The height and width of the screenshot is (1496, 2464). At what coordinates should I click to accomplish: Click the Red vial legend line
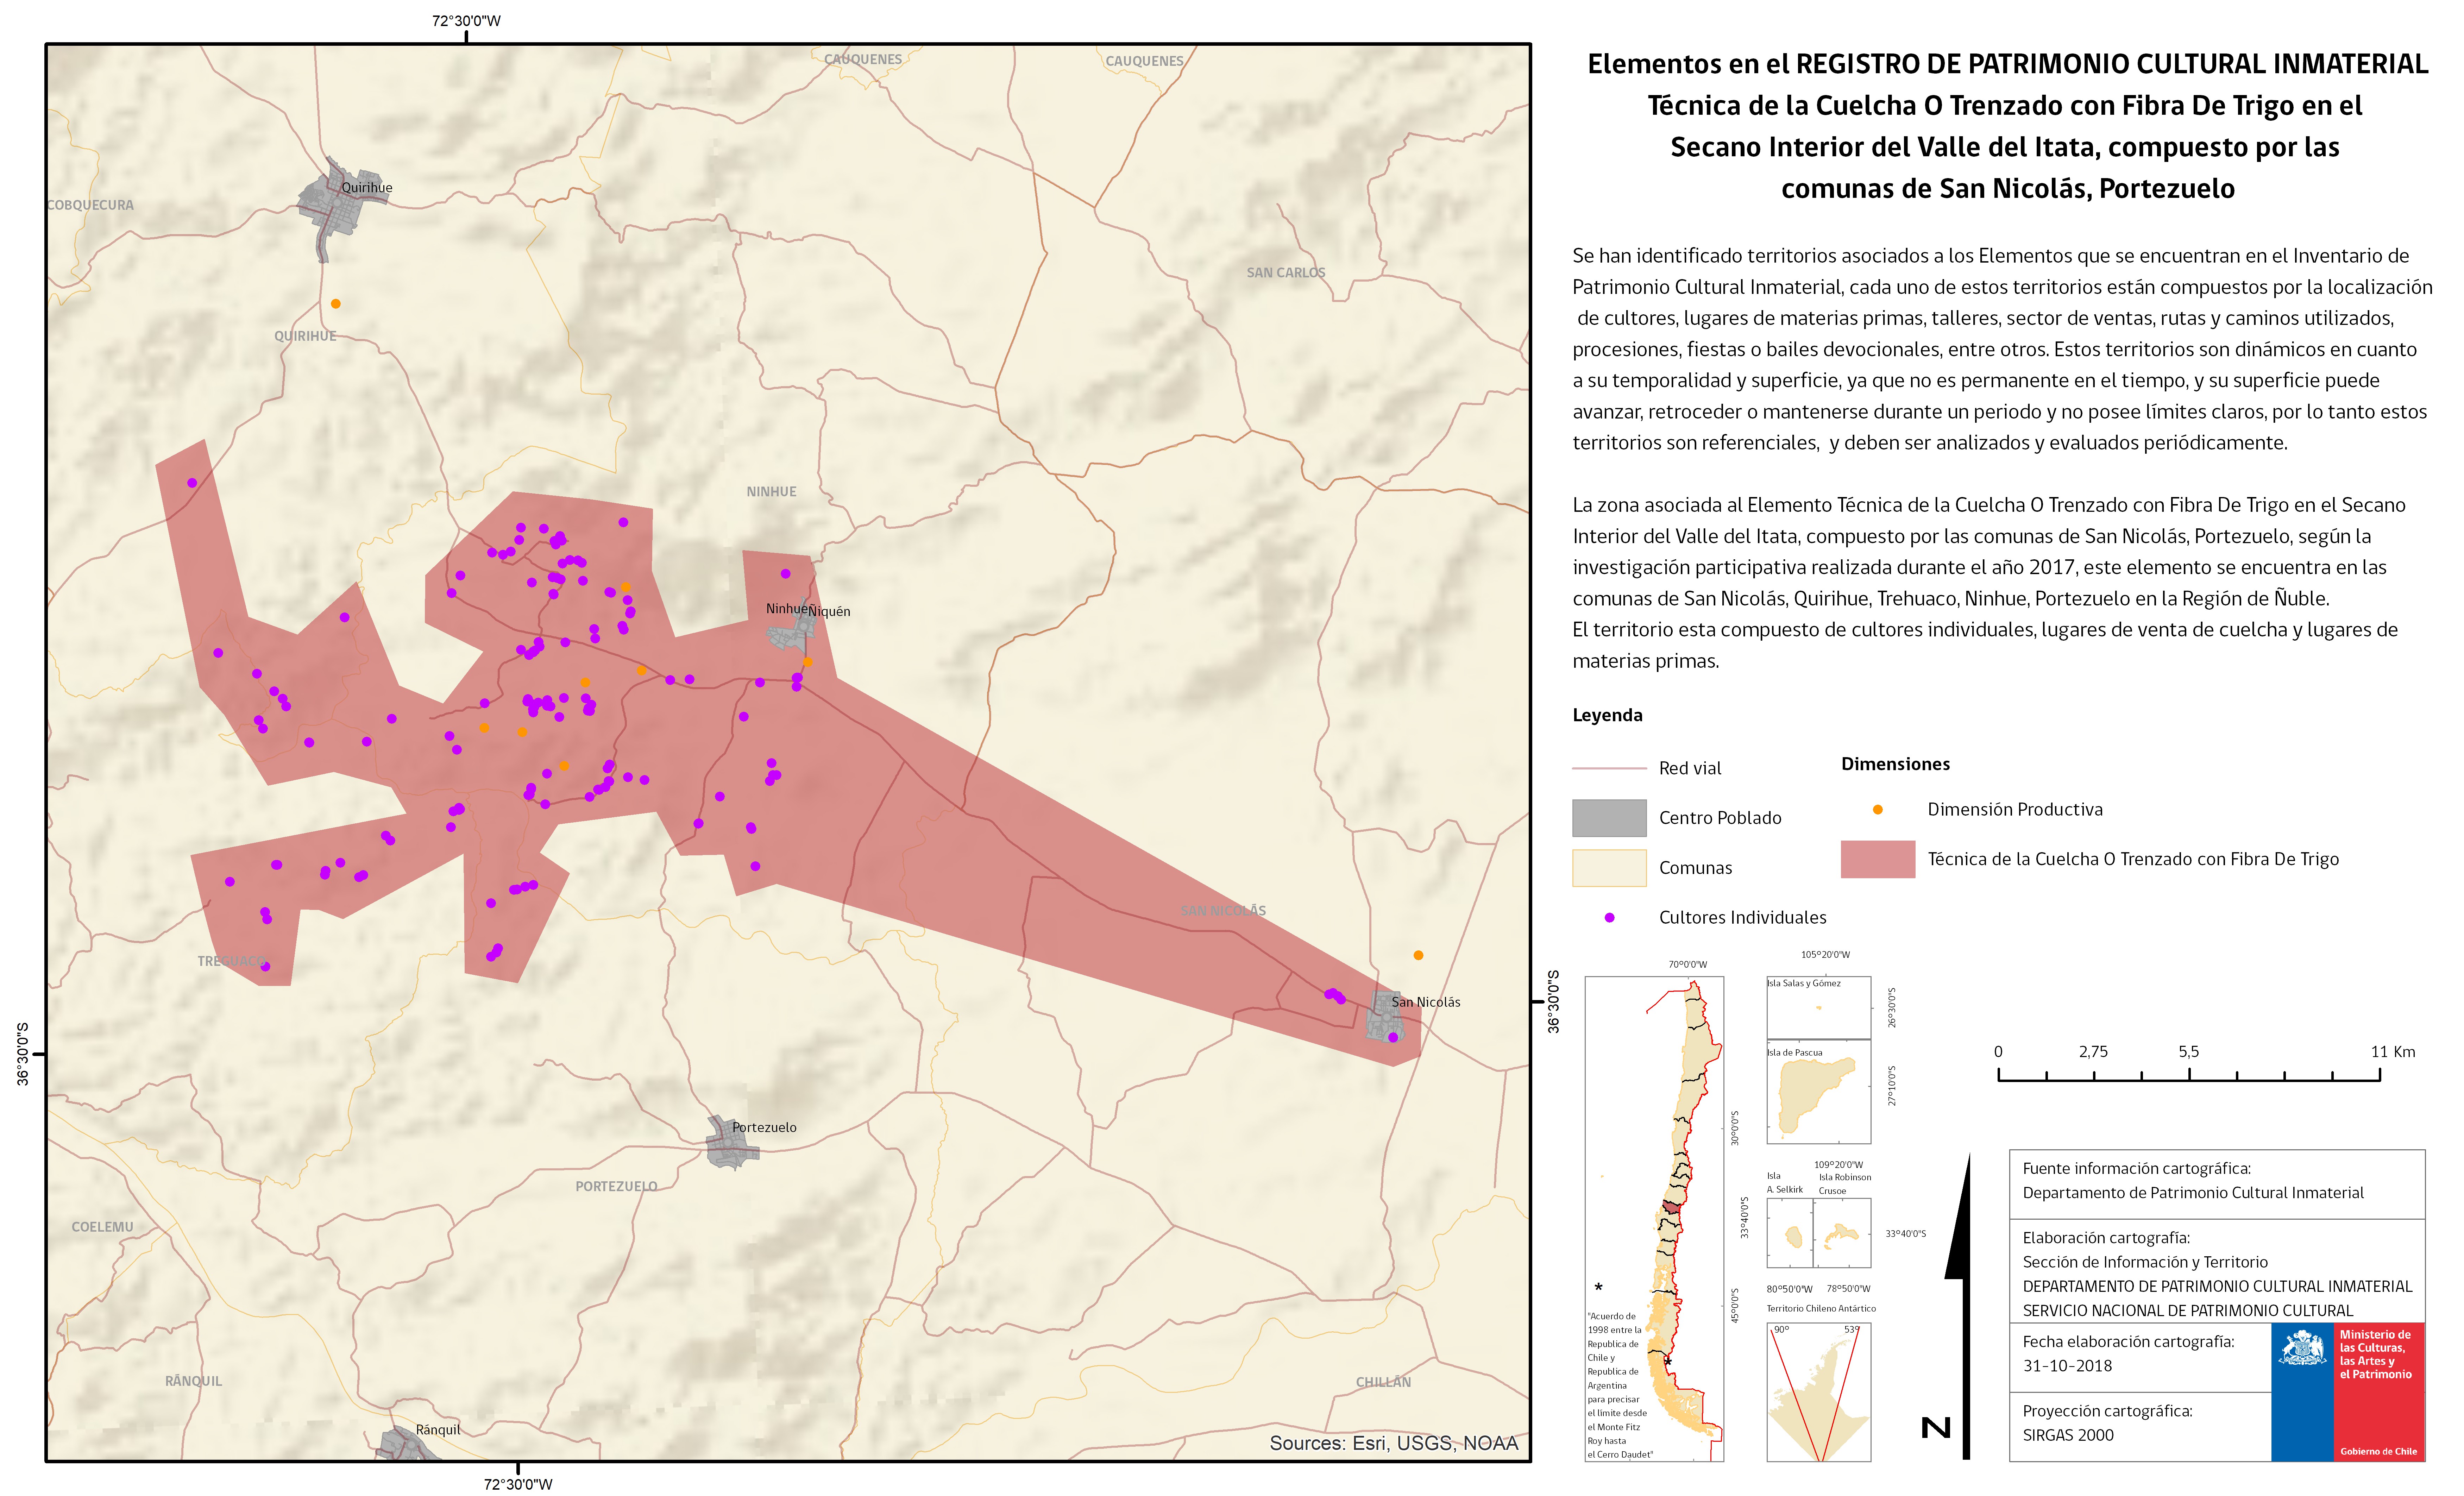1609,768
